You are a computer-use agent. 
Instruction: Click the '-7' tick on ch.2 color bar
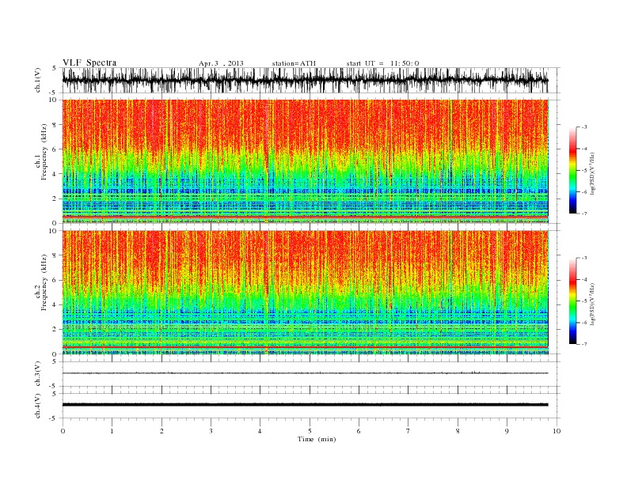[584, 344]
